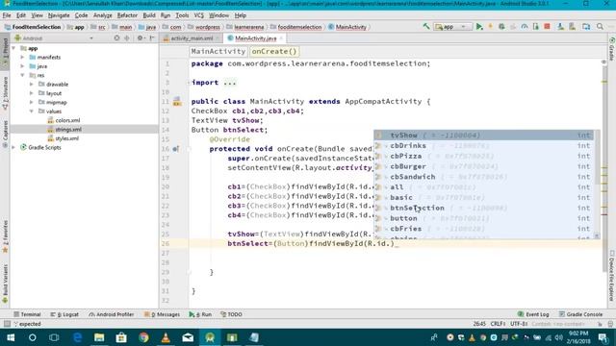
Task: Open the Refactor menu
Action: [x=127, y=15]
